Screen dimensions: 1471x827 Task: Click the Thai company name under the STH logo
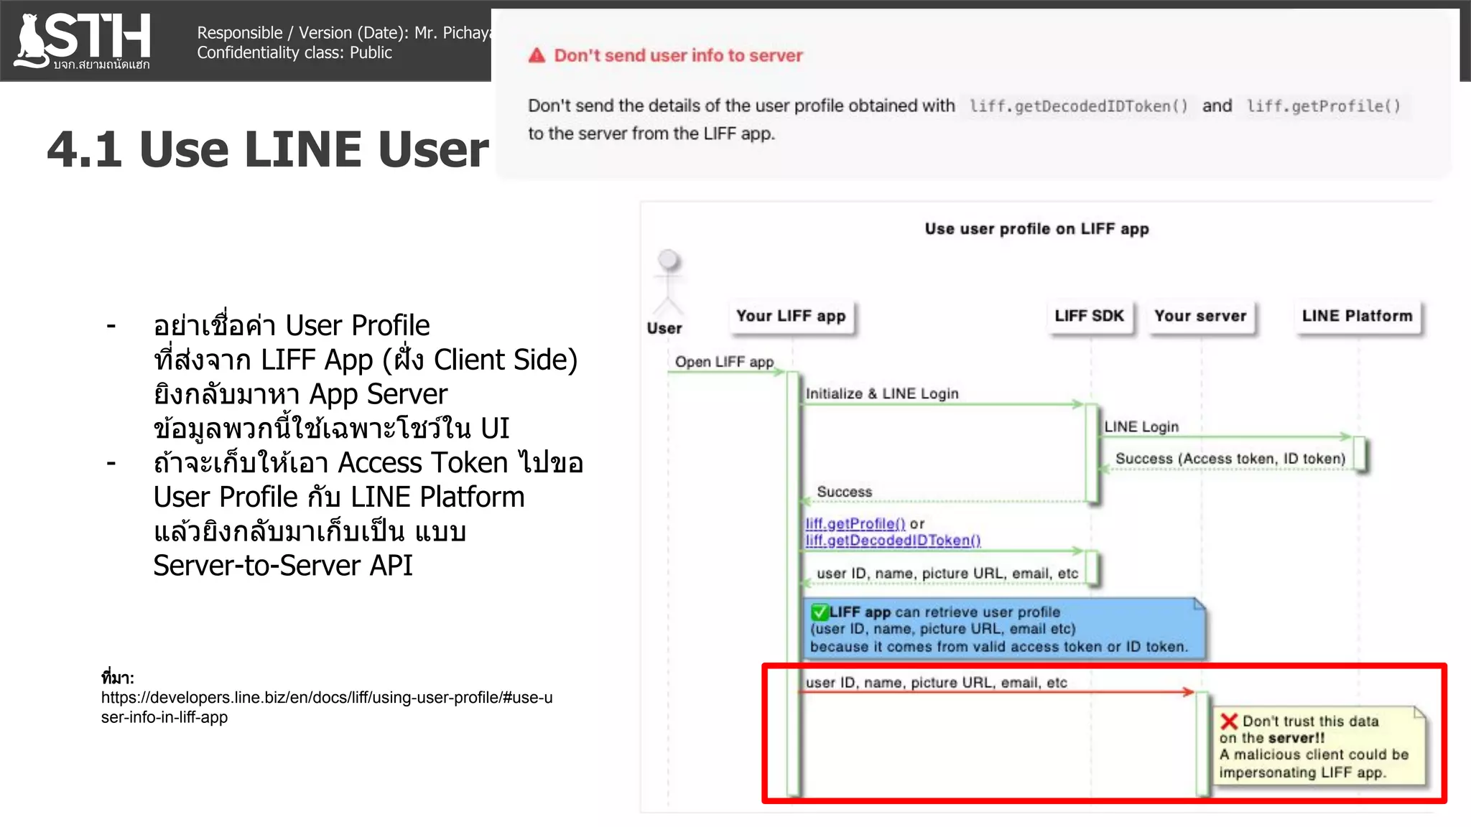[101, 65]
